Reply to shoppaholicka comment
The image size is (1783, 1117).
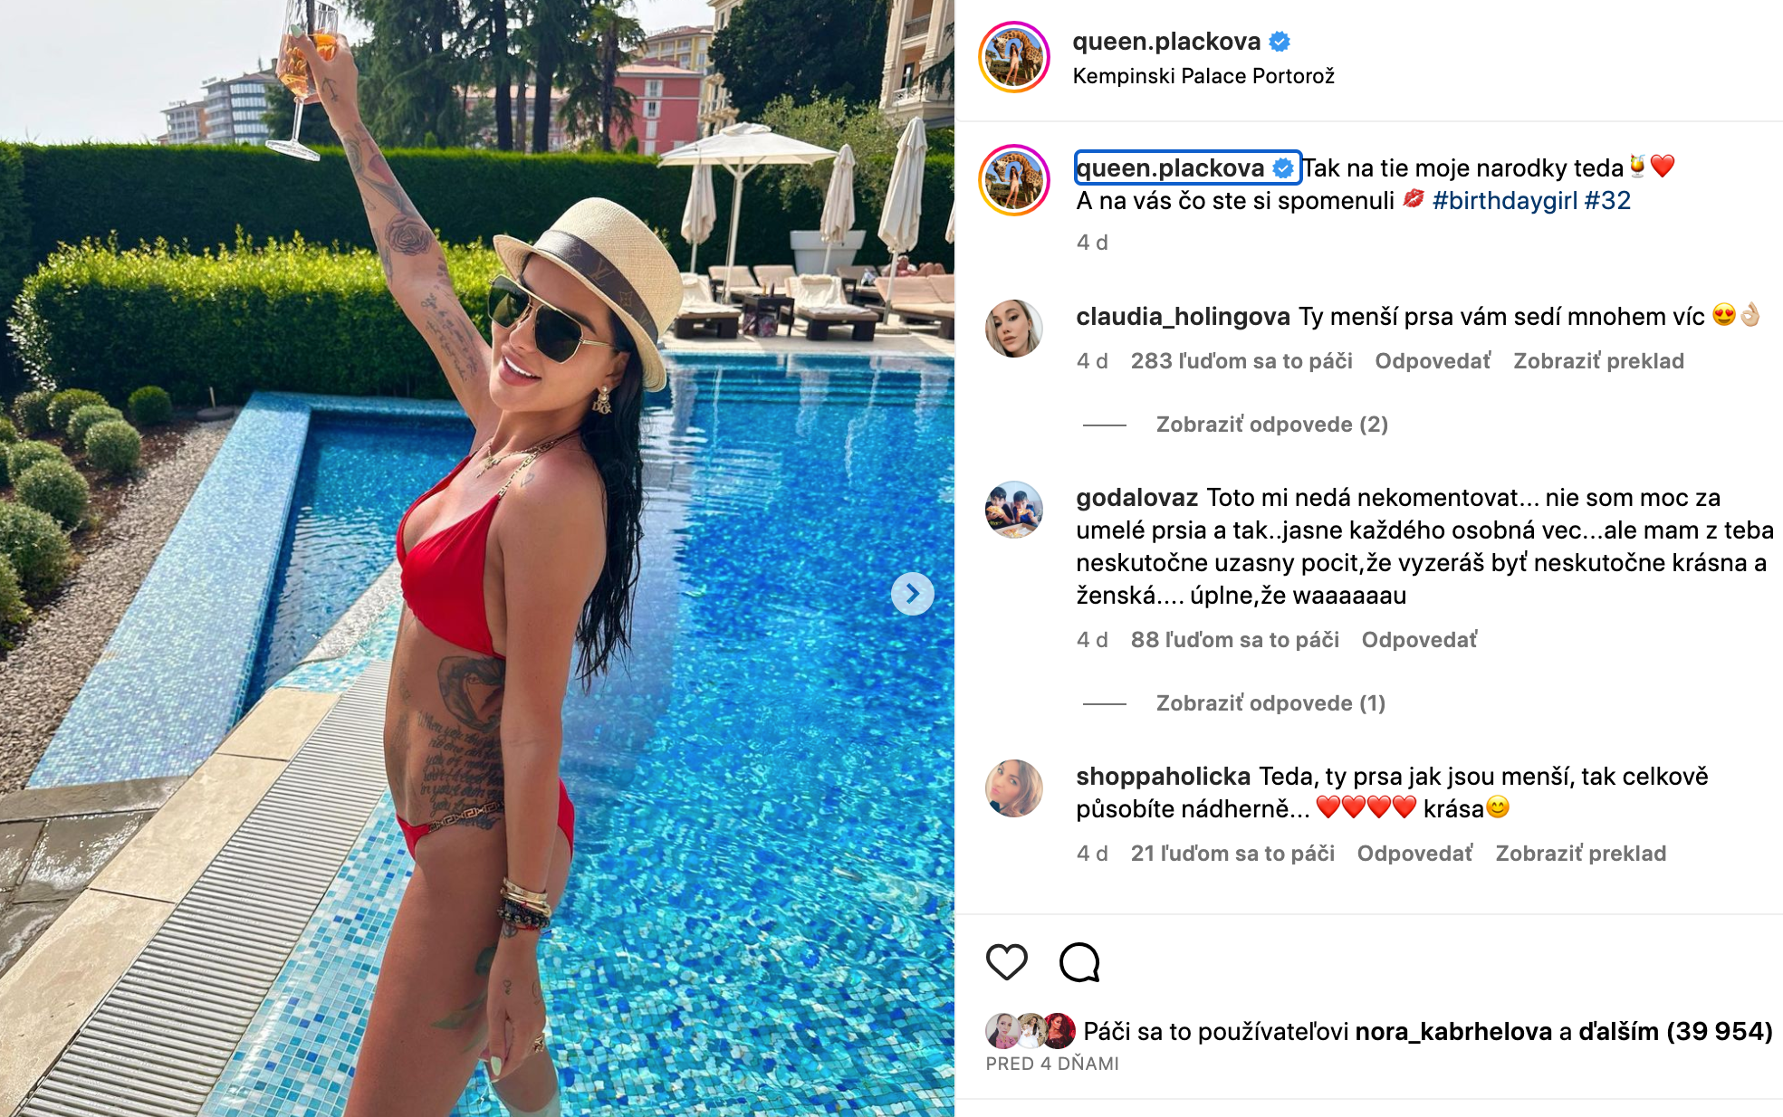(1414, 854)
